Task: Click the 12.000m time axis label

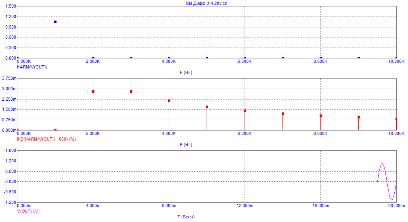Action: pos(245,205)
